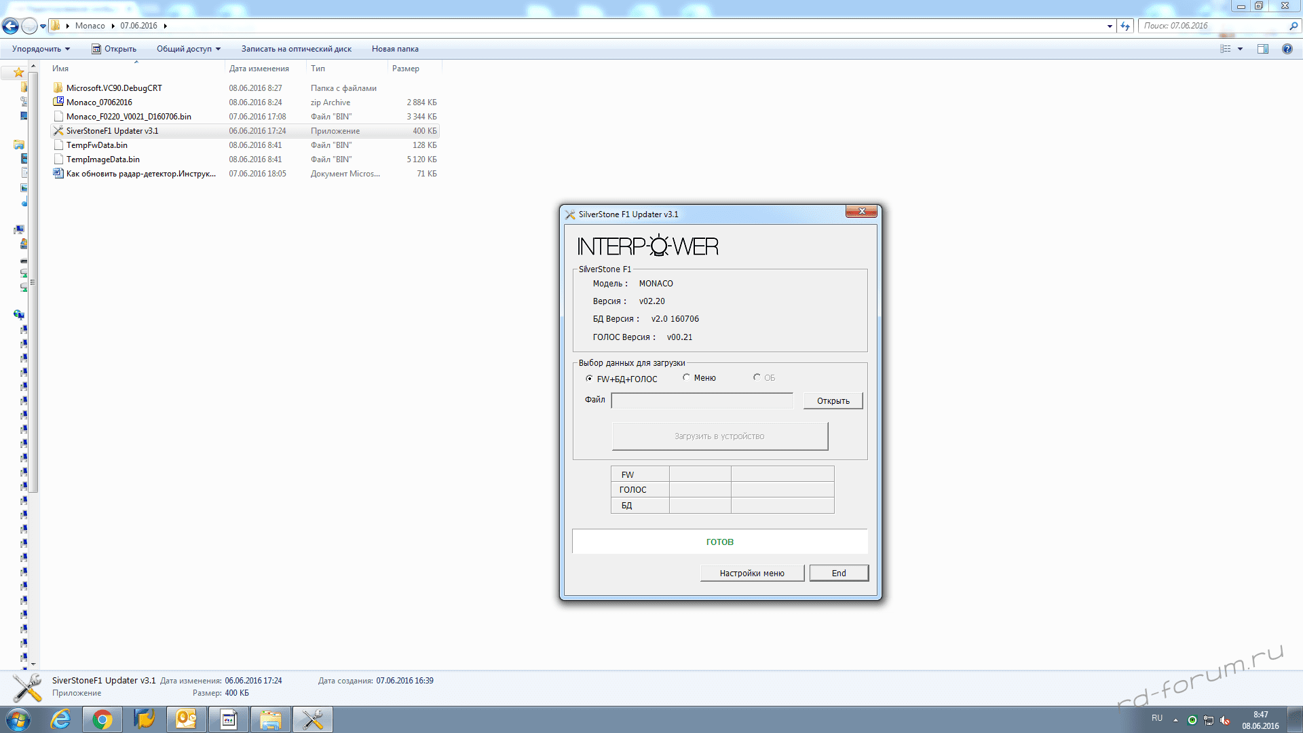This screenshot has width=1303, height=733.
Task: Select the FW+БД+ГОЛОС radio button
Action: (x=589, y=379)
